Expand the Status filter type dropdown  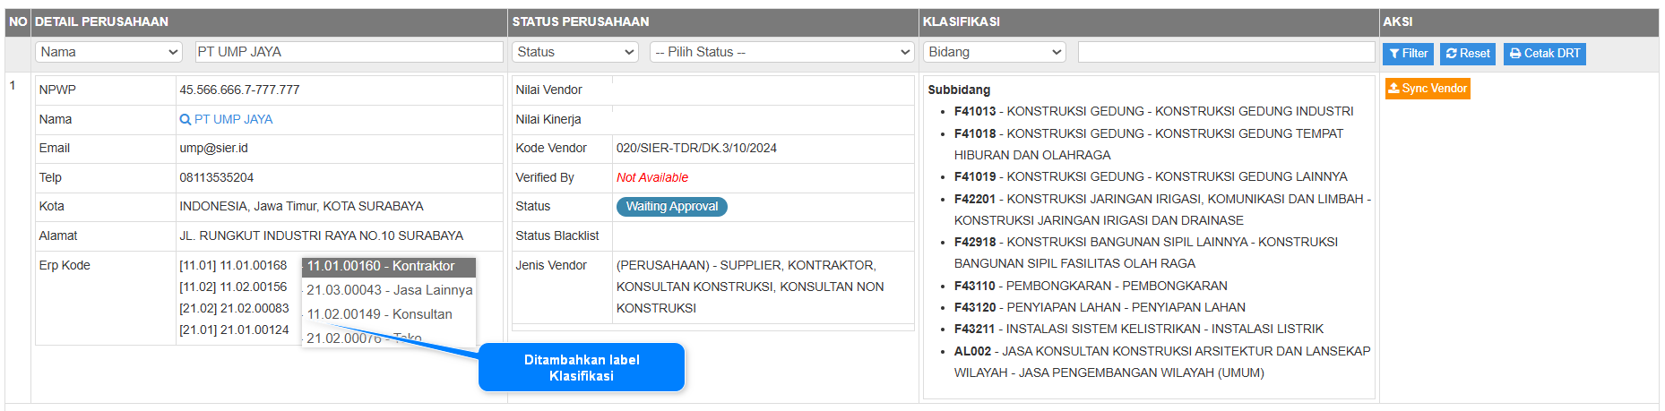[574, 52]
